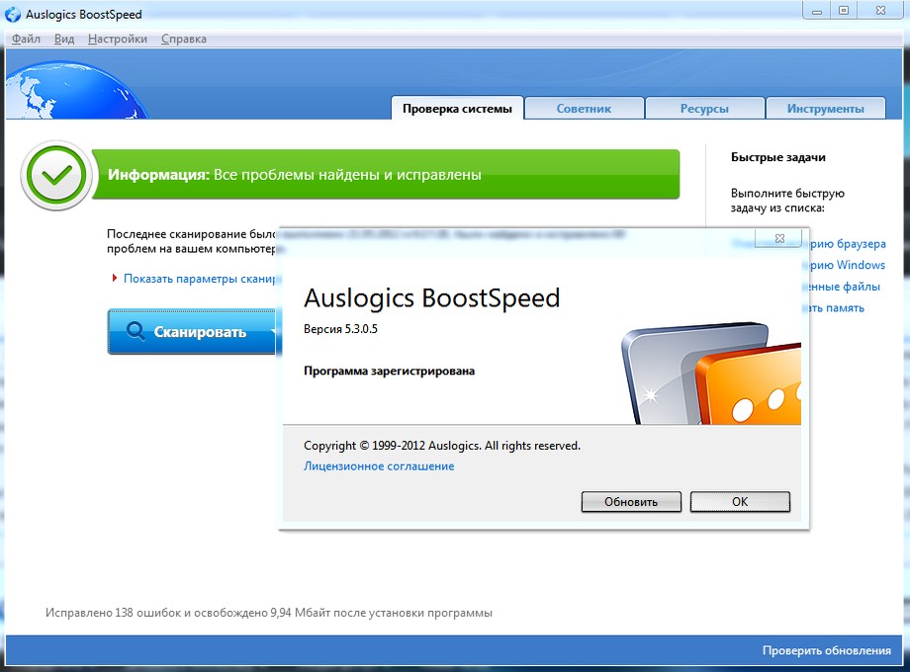Click the quick task link ending in Windows
Viewport: 910px width, 672px height.
[848, 265]
